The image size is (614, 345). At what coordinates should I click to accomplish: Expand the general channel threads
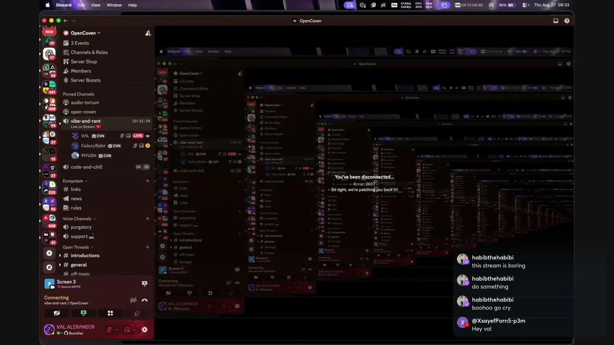coord(60,265)
